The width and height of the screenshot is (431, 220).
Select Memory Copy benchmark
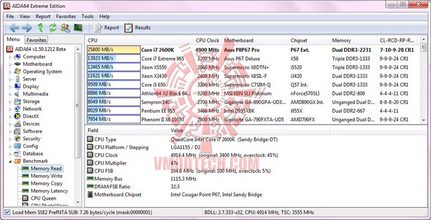coord(47,184)
